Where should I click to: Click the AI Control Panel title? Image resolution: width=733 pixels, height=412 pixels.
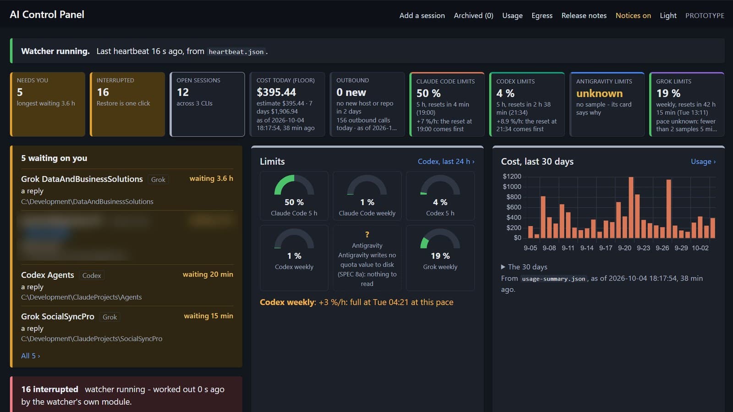pos(47,15)
